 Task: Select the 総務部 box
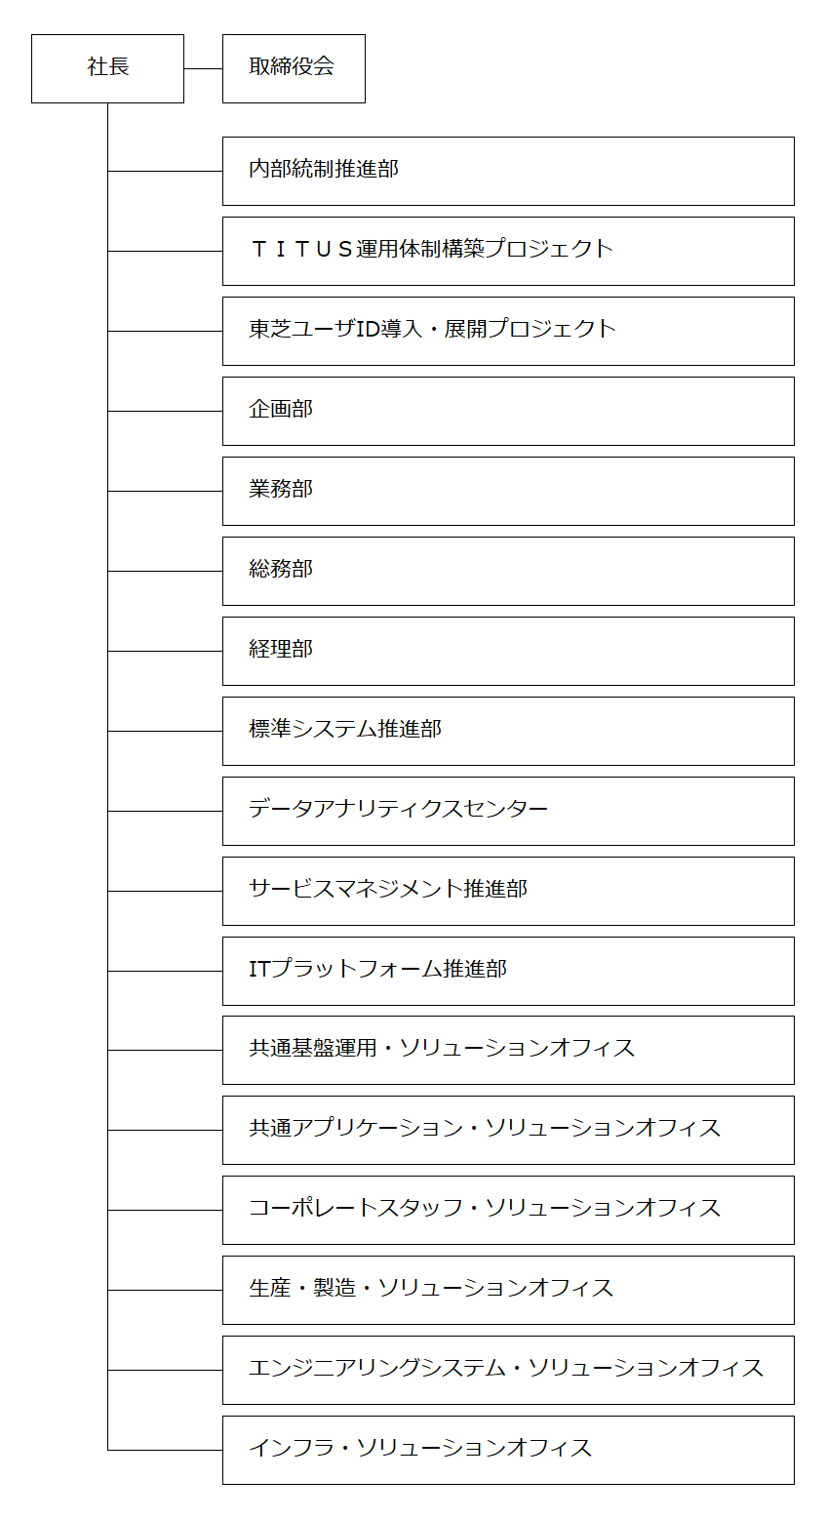point(508,571)
